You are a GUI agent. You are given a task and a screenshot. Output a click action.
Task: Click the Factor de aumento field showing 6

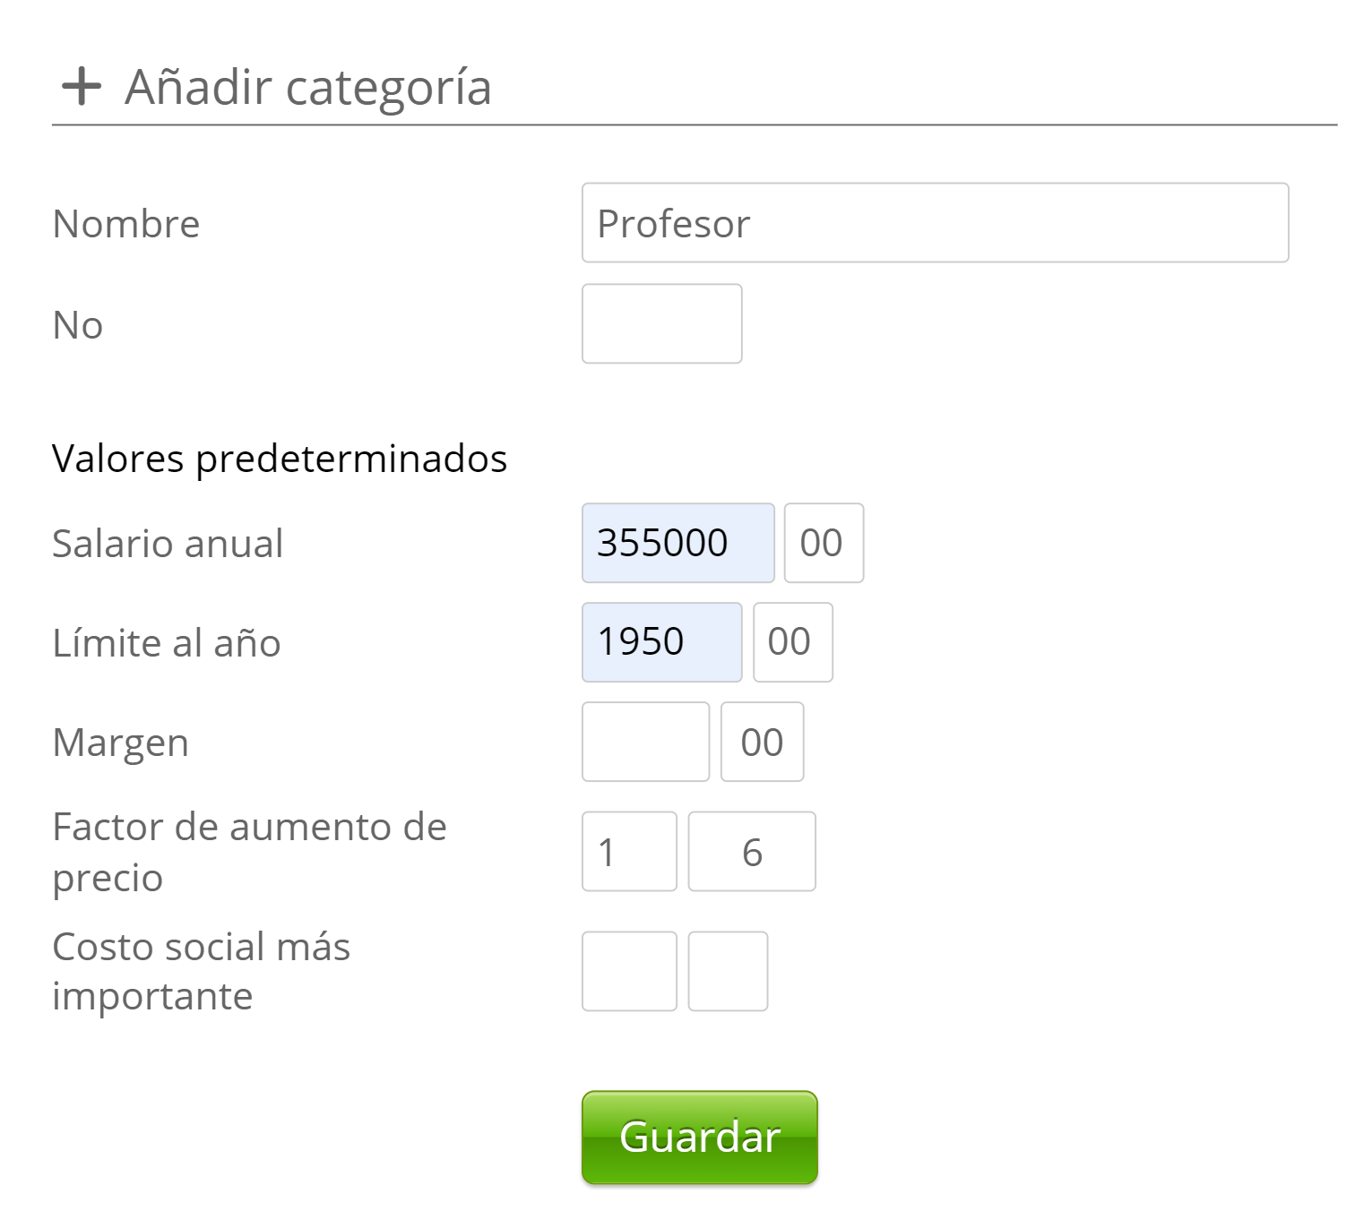click(x=751, y=852)
